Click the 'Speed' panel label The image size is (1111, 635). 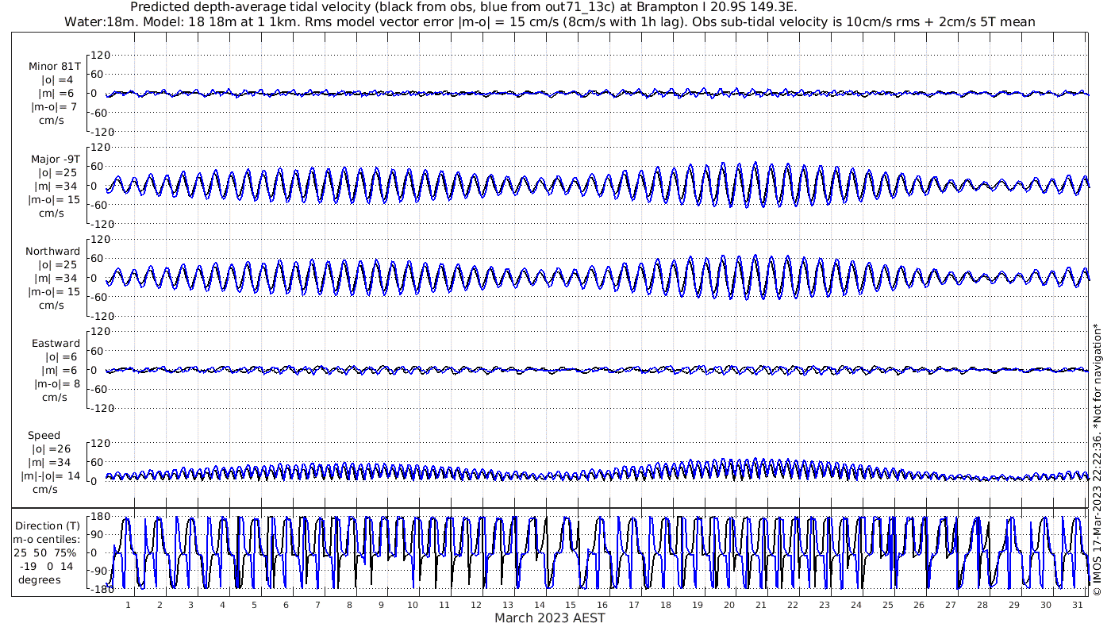[44, 436]
